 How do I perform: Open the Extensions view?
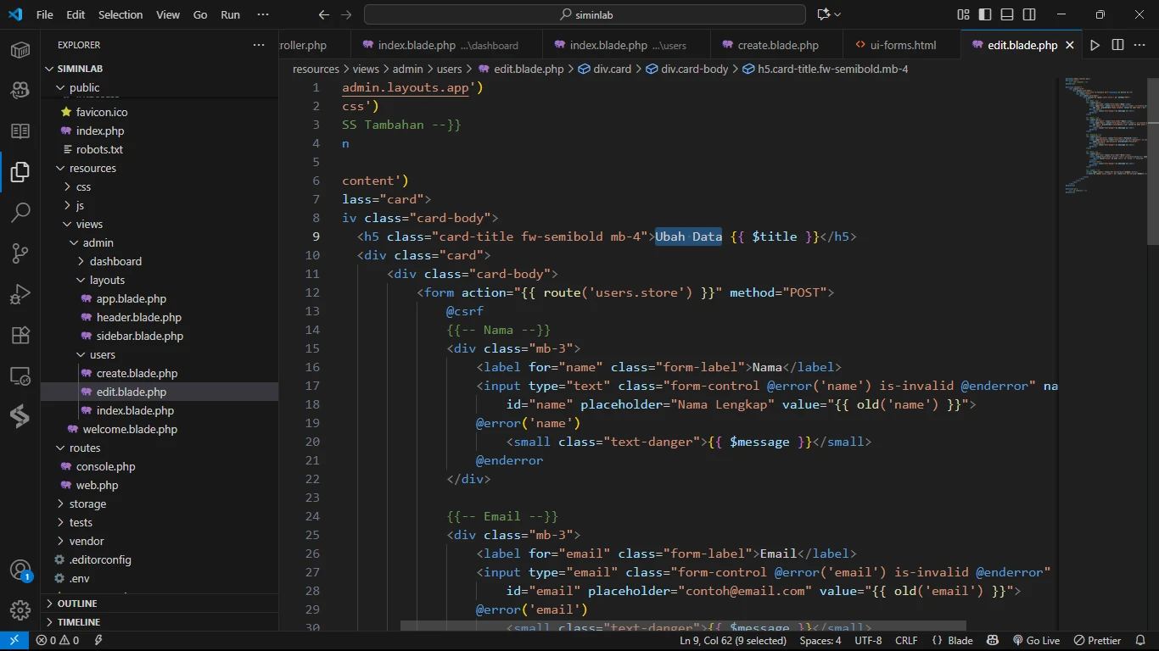(x=20, y=335)
